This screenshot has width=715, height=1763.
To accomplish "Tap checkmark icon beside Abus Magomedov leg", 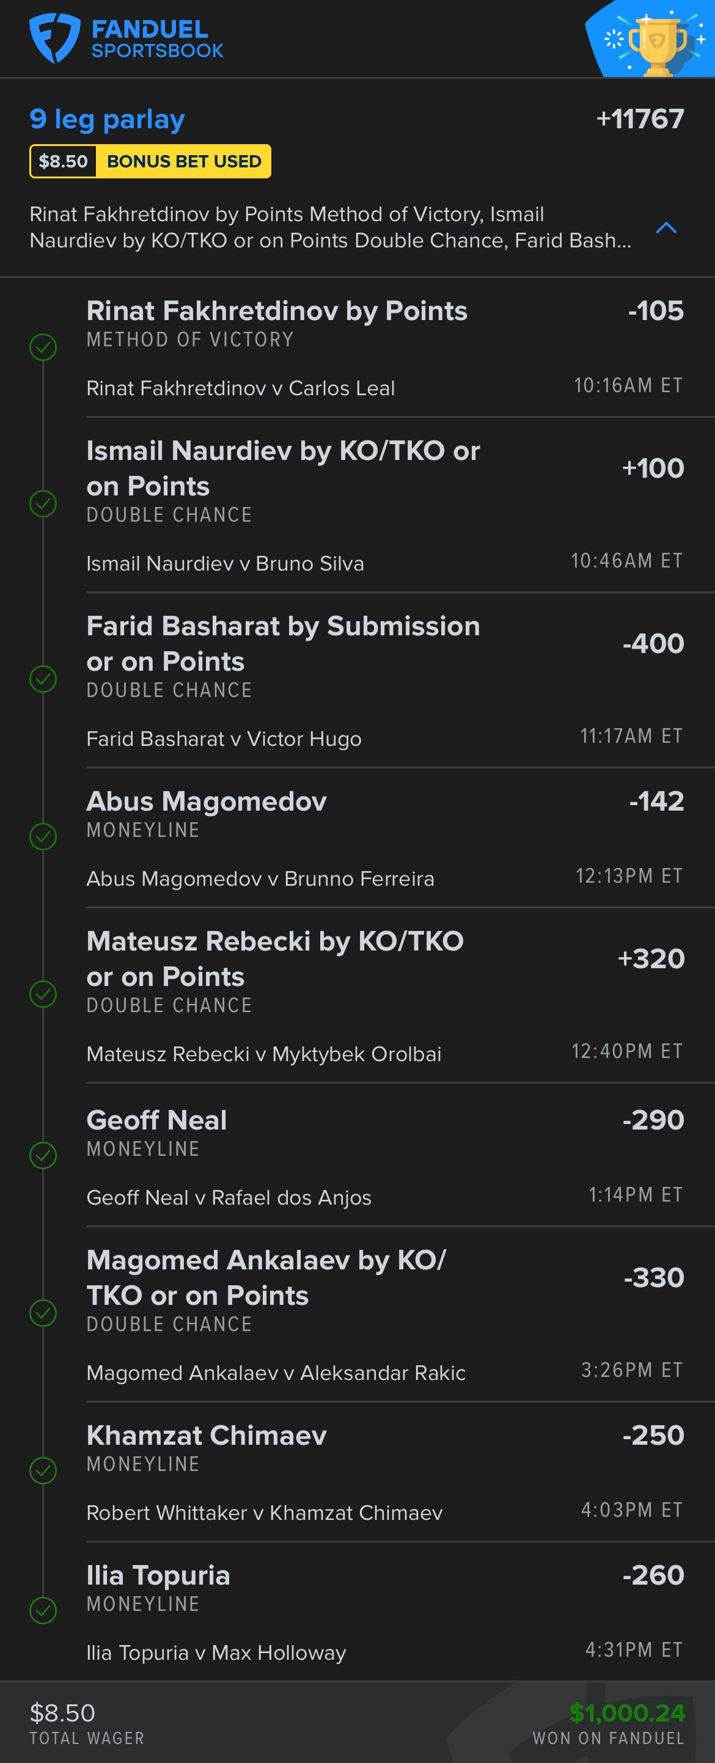I will [43, 836].
